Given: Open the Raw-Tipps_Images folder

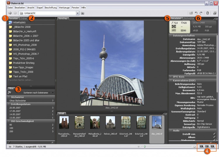Looking at the screenshot, I should click(23, 67).
